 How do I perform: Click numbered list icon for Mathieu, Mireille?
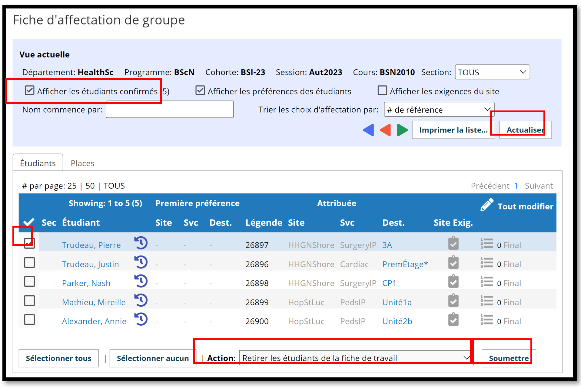pyautogui.click(x=486, y=301)
